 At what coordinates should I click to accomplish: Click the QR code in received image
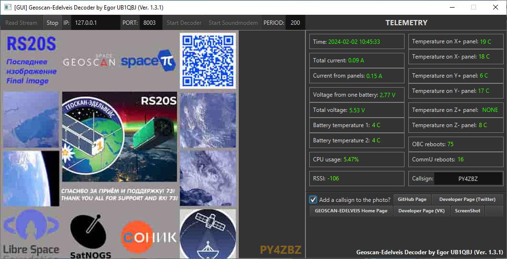click(208, 60)
